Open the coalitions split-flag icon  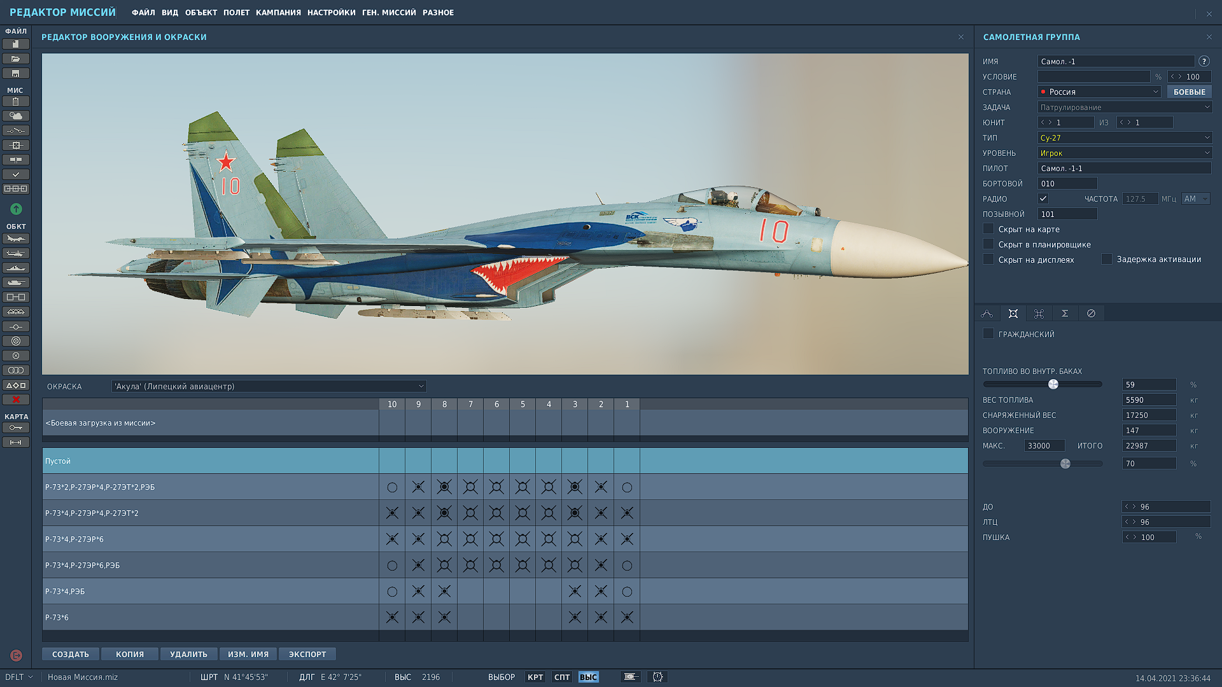(x=16, y=160)
